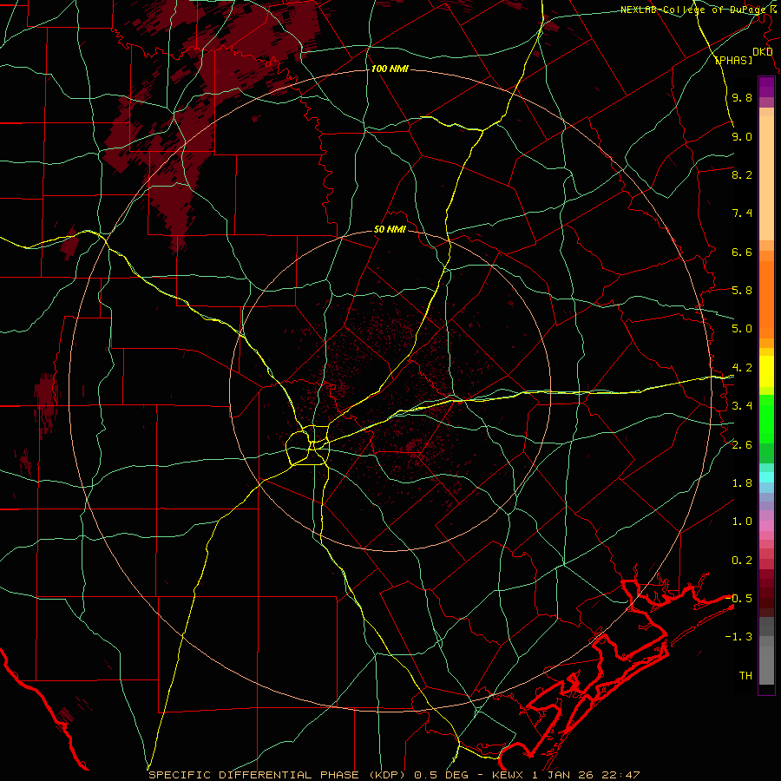
Task: Click the bright green segment of color bar
Action: click(x=766, y=419)
